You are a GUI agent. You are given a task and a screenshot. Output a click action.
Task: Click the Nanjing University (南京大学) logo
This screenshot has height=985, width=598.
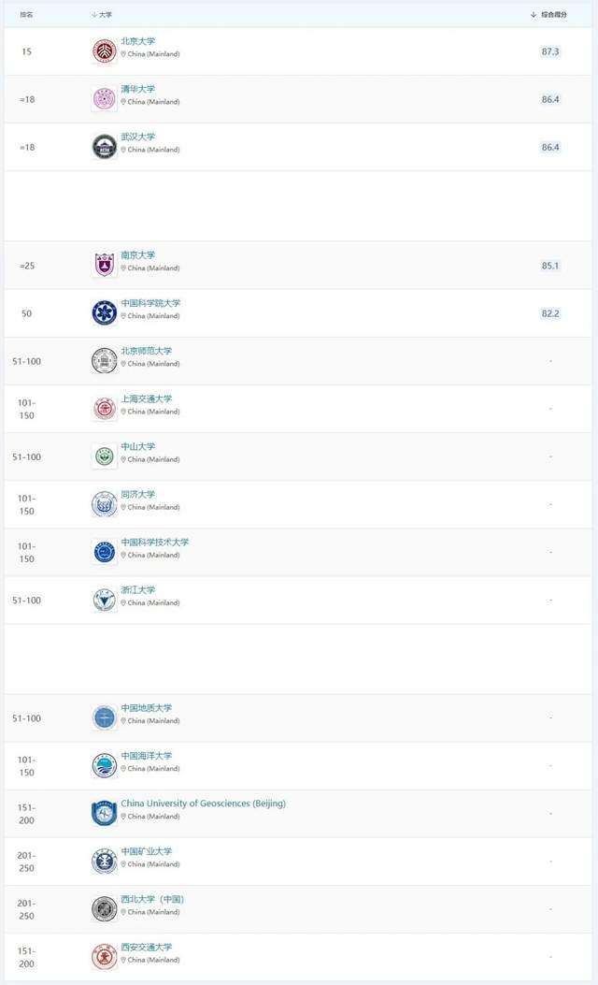click(104, 265)
